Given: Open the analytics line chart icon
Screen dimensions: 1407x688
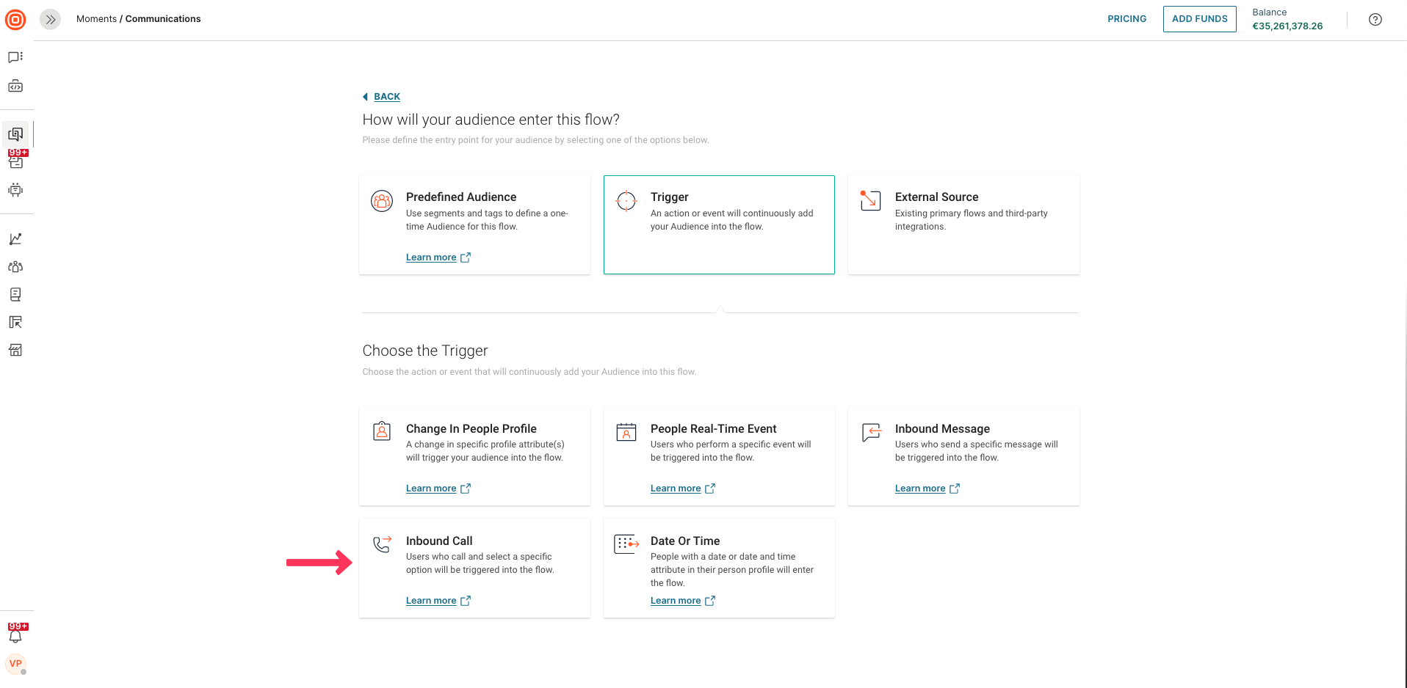Looking at the screenshot, I should pos(15,239).
